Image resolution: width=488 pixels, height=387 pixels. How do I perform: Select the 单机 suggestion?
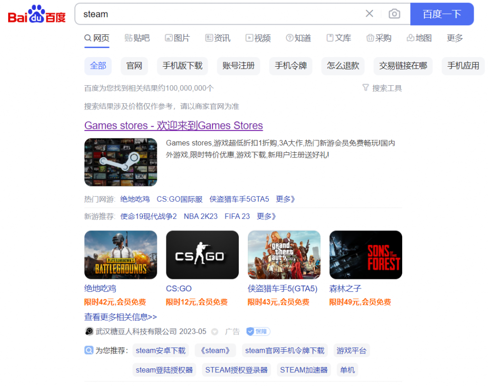click(347, 370)
